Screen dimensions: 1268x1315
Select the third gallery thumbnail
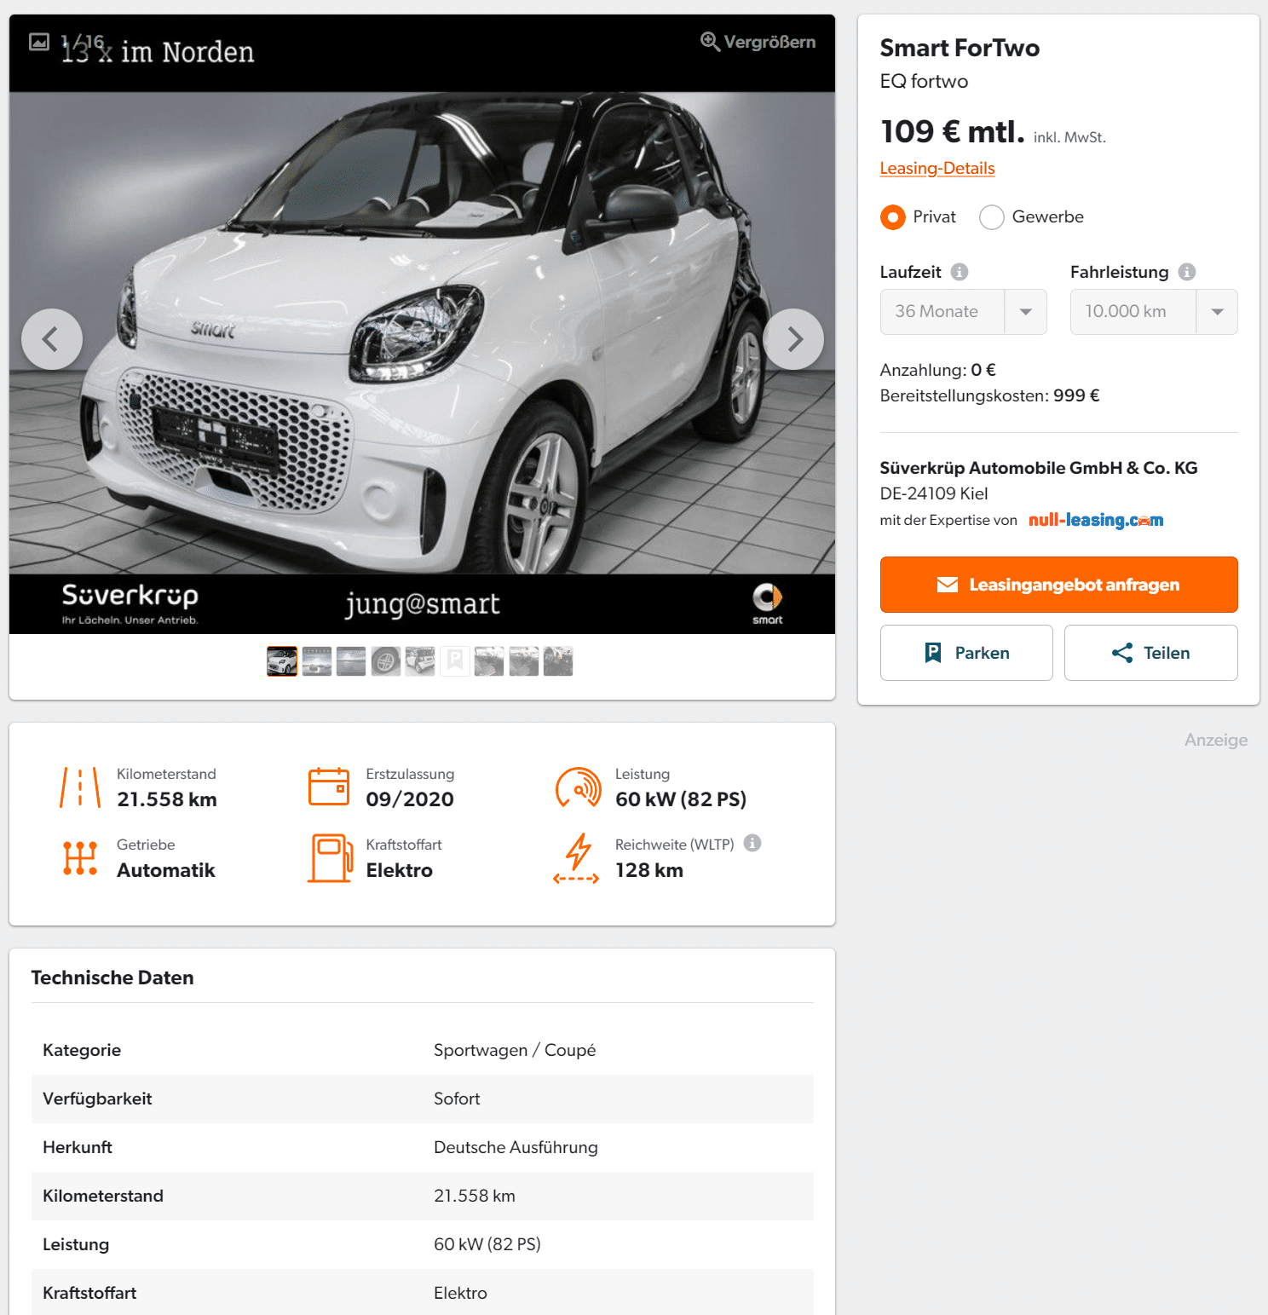[x=351, y=661]
